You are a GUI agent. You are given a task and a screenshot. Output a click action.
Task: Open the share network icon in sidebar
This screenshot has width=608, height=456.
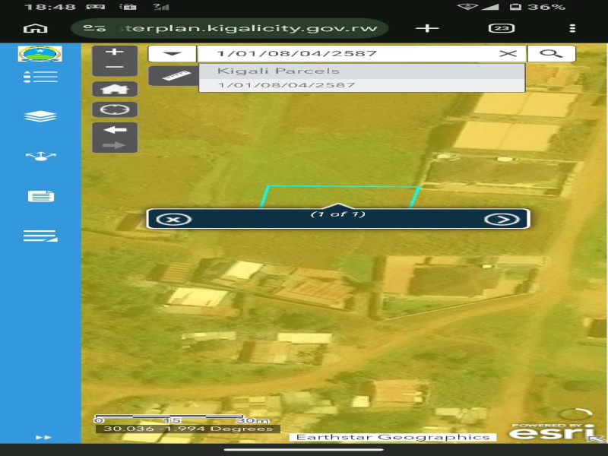click(x=41, y=157)
